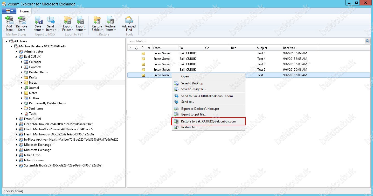Click the Notes folder icon
Screen dimensions: 373x196
26,93
